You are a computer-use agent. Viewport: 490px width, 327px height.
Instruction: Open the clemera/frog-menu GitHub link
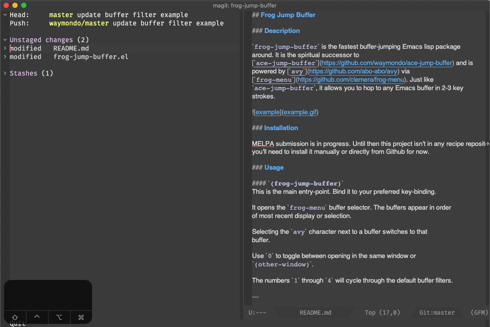click(351, 80)
